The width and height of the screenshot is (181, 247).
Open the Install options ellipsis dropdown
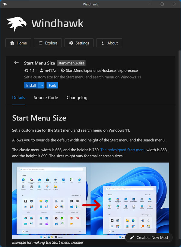41,85
